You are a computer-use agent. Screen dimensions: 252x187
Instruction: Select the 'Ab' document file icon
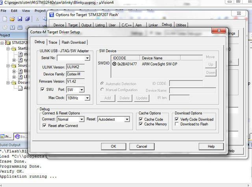coord(20,88)
